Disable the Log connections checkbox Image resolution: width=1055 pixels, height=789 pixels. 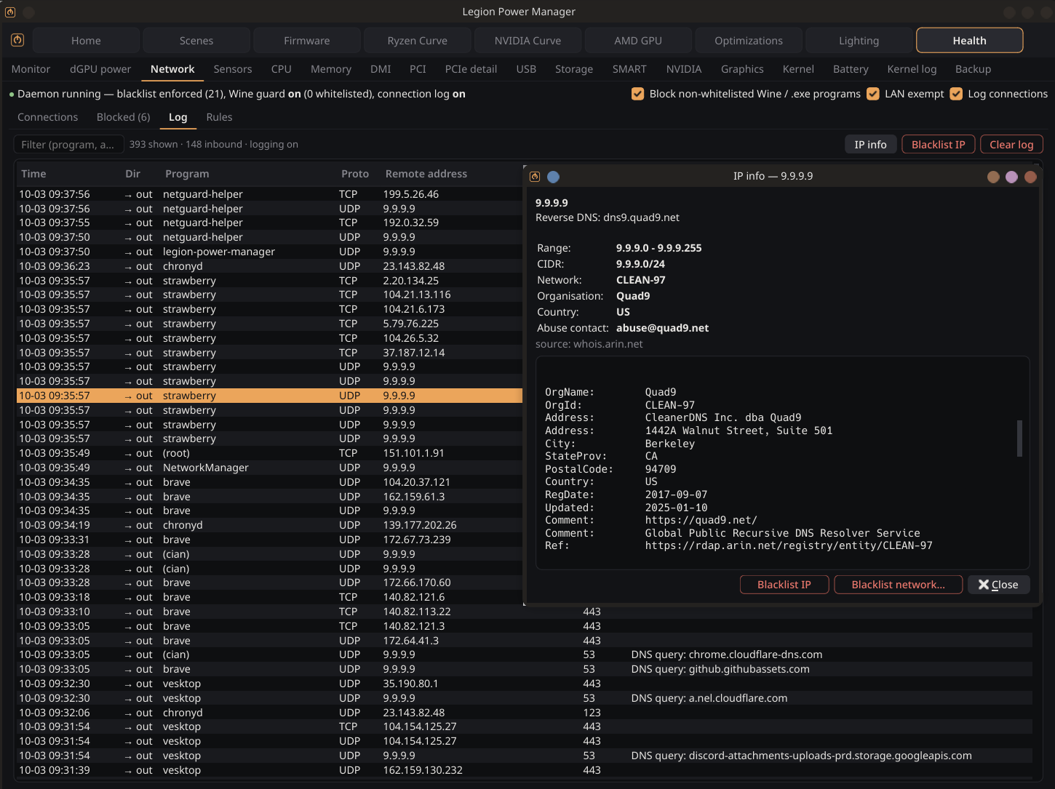tap(956, 94)
